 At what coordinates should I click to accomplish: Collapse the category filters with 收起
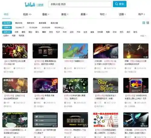(143, 36)
